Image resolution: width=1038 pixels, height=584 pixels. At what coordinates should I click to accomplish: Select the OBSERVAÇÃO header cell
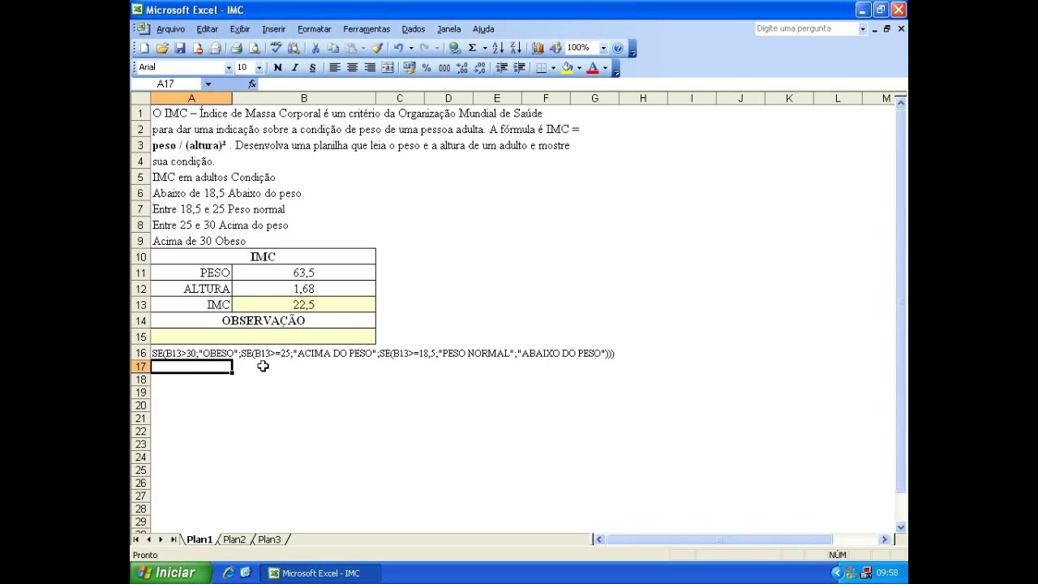(x=263, y=321)
